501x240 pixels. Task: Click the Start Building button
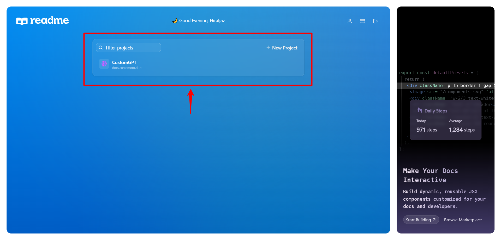pos(421,220)
